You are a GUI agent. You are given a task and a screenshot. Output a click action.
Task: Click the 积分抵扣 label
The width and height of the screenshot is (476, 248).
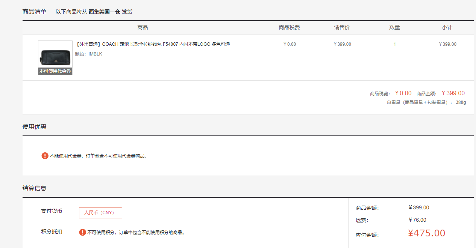[52, 231]
